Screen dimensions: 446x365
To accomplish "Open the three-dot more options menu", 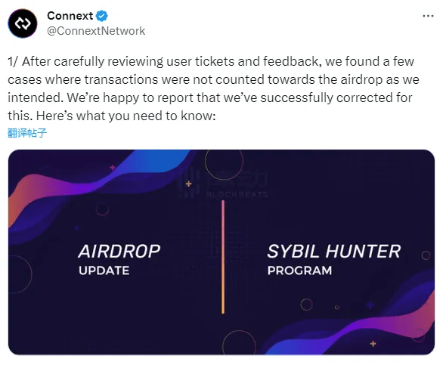I will (428, 16).
